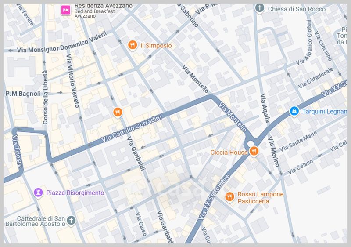Click the Chiesa di San Rocco church icon
This screenshot has height=247, width=351.
(x=259, y=8)
